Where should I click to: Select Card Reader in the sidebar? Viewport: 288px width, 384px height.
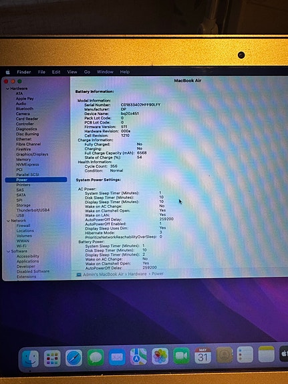pyautogui.click(x=27, y=119)
